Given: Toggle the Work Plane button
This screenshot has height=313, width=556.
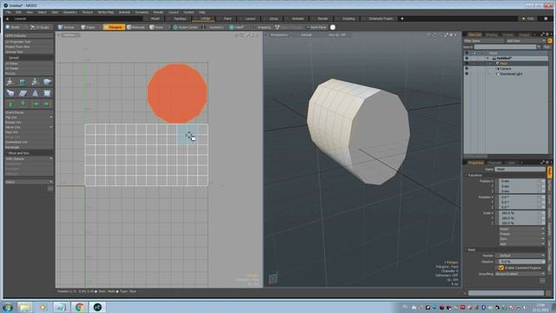Looking at the screenshot, I should pyautogui.click(x=316, y=27).
